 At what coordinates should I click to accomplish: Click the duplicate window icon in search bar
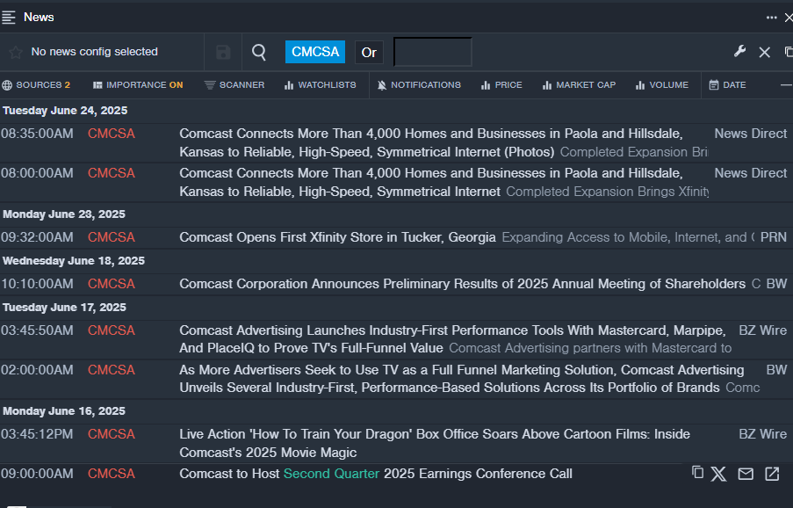tap(789, 52)
